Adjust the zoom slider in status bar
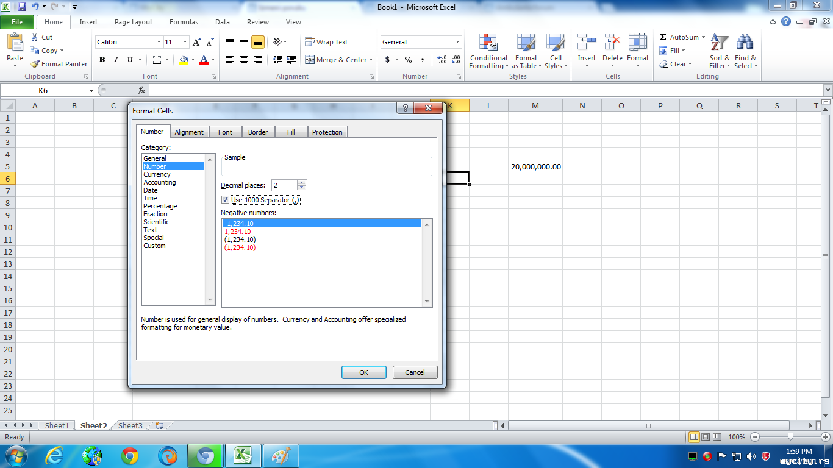The image size is (833, 468). pos(790,437)
